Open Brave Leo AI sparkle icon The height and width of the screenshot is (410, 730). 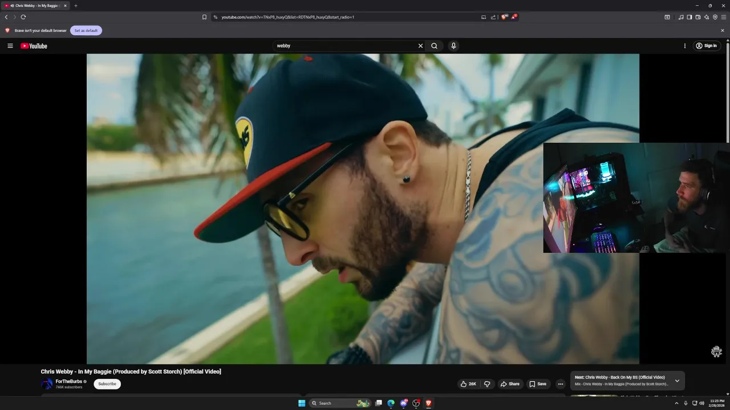[x=707, y=17]
